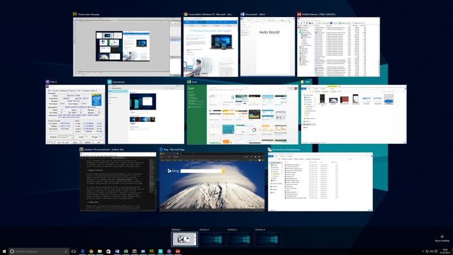Add a new desktop with Nuovo desktop

pyautogui.click(x=442, y=238)
